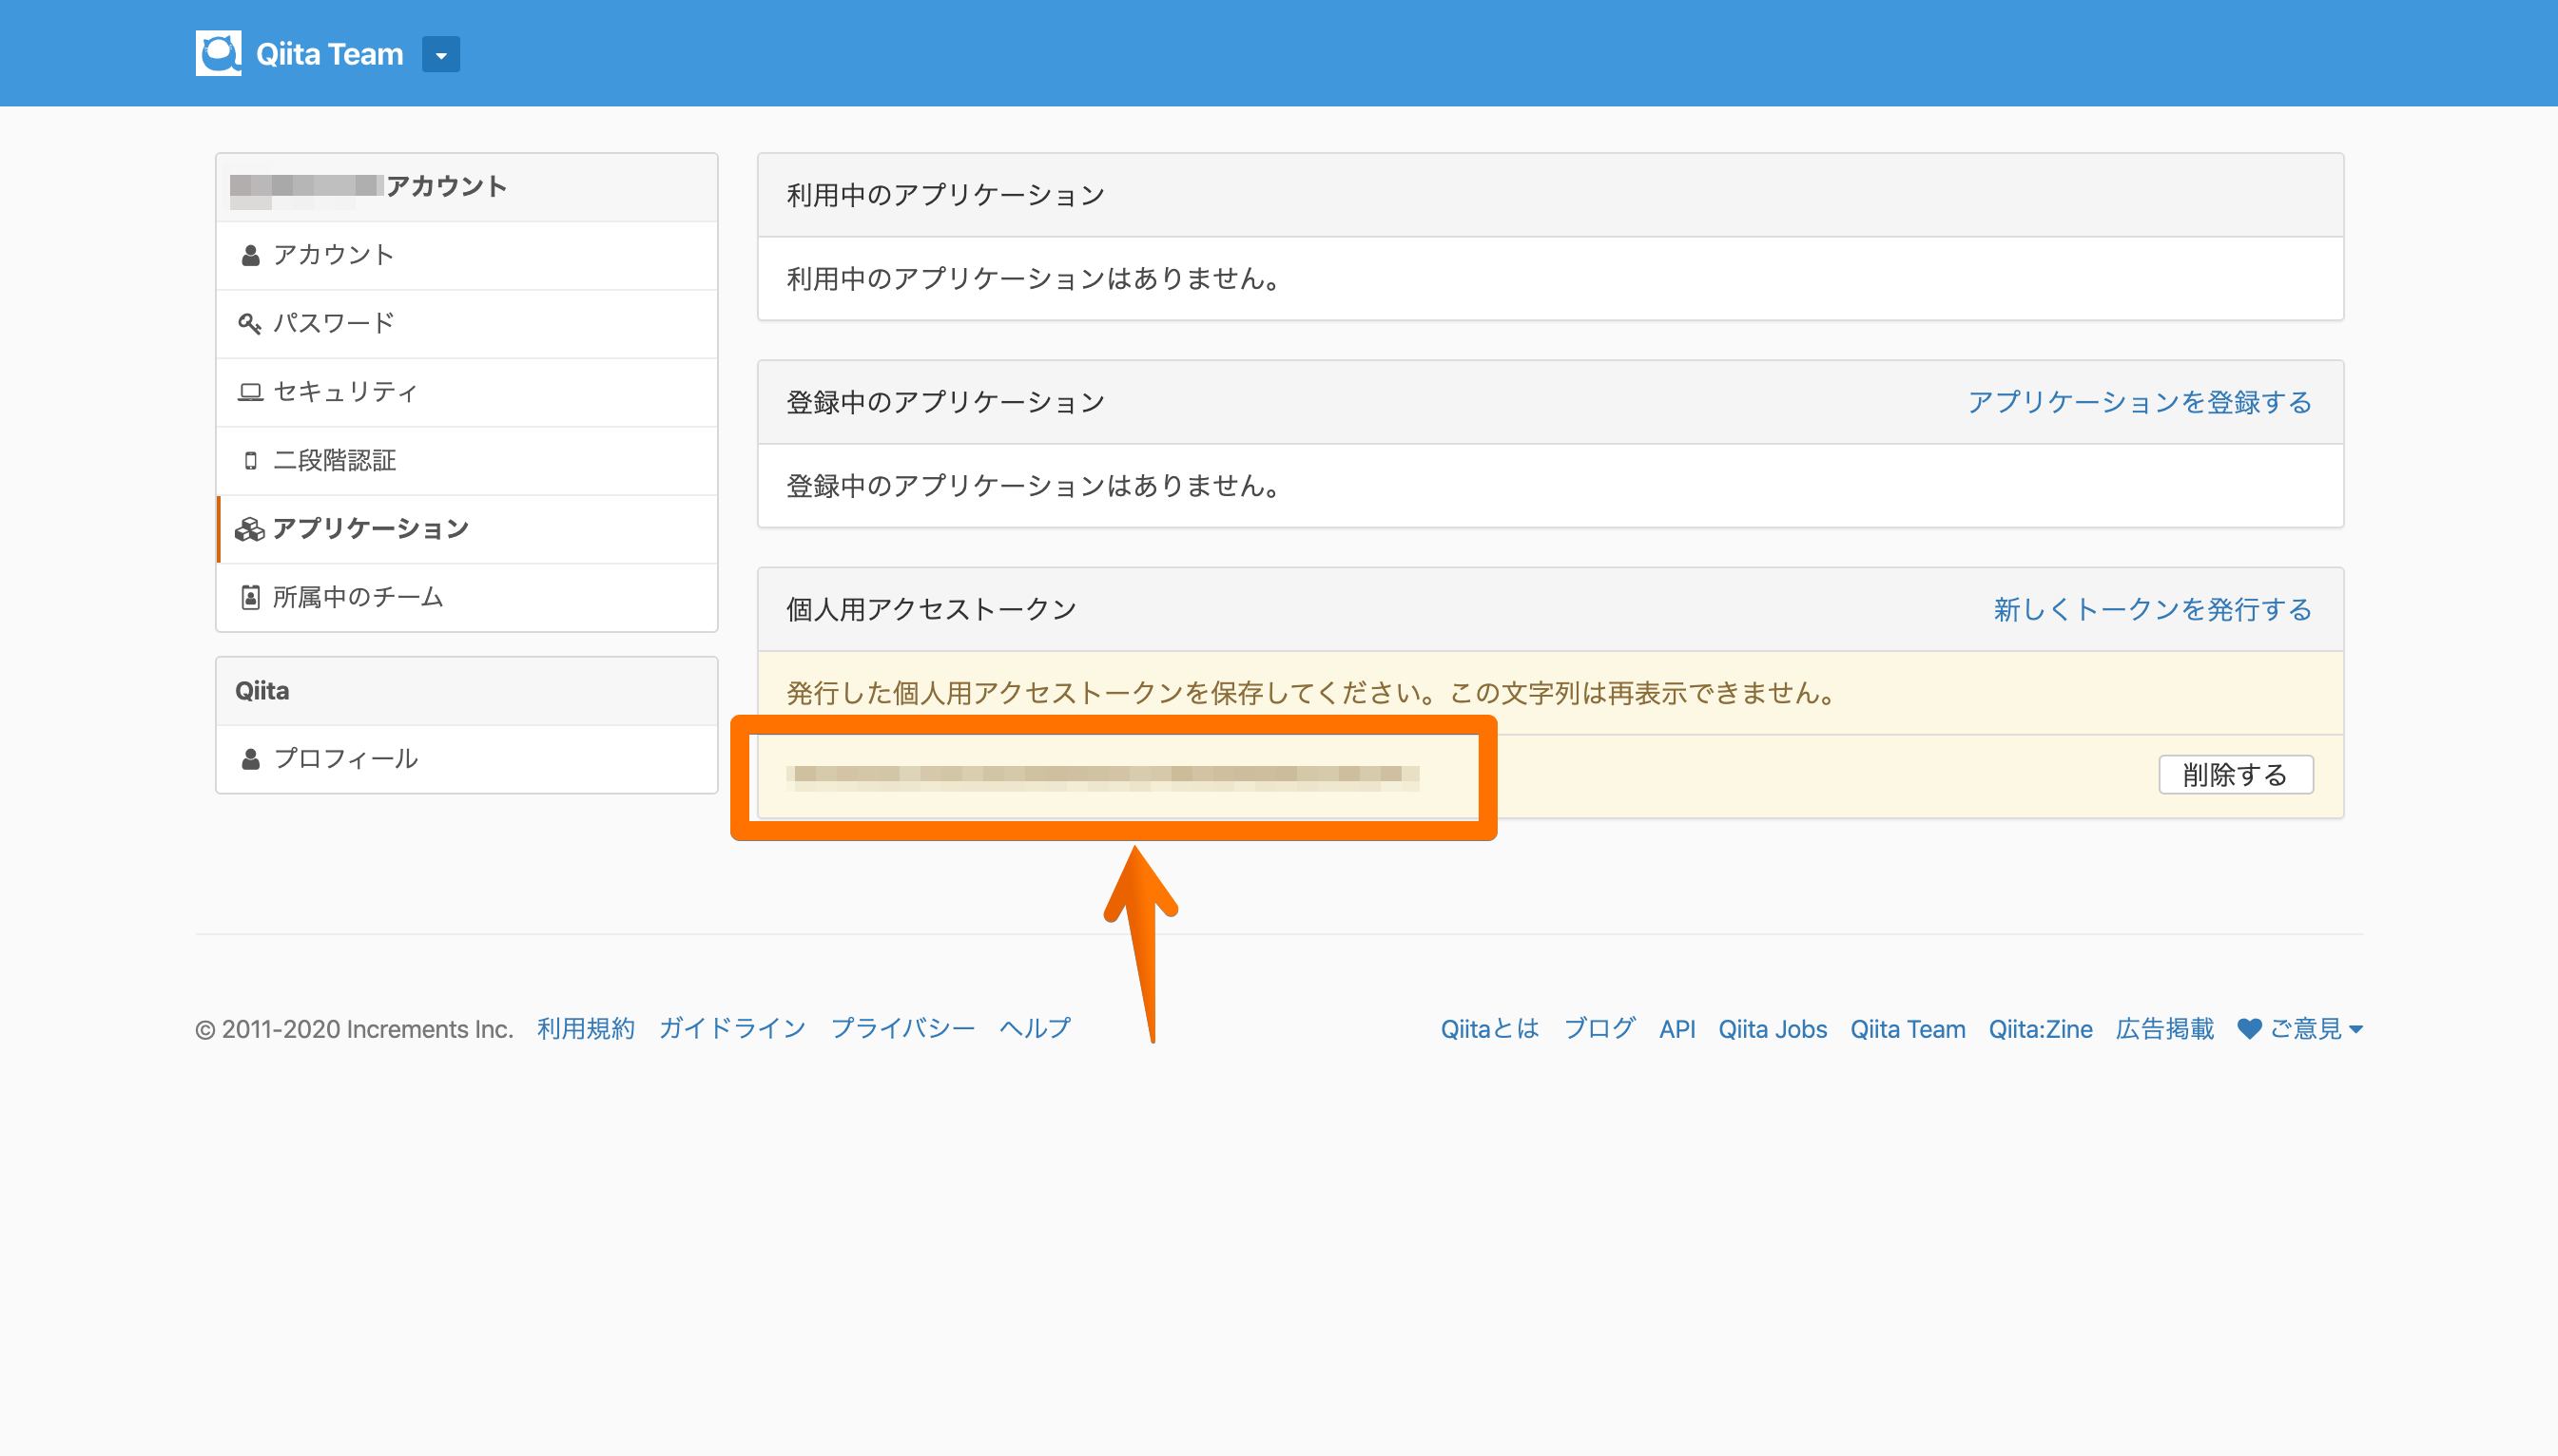Click the person icon beside プロフィール

click(x=250, y=759)
